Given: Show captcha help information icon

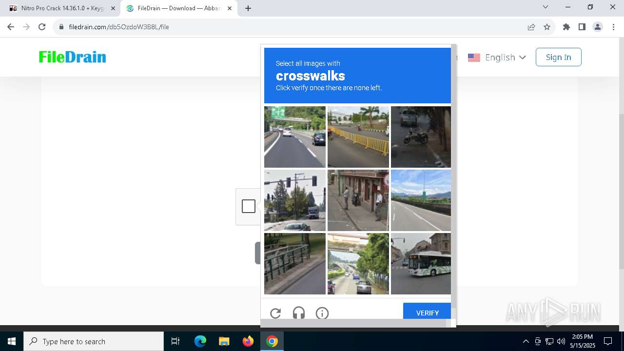Looking at the screenshot, I should (322, 313).
